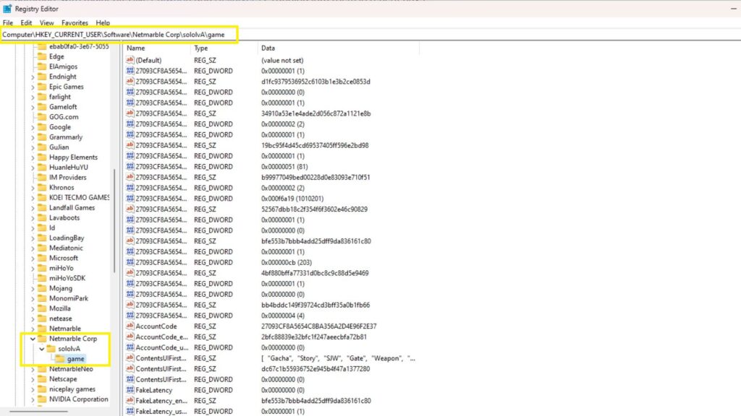Viewport: 741px width, 416px height.
Task: Select the niceplay games key
Action: coord(72,389)
